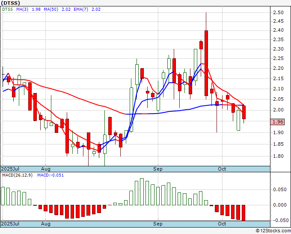The image size is (291, 234).
Task: Click Oct on the MACD panel date axis
Action: 222,224
